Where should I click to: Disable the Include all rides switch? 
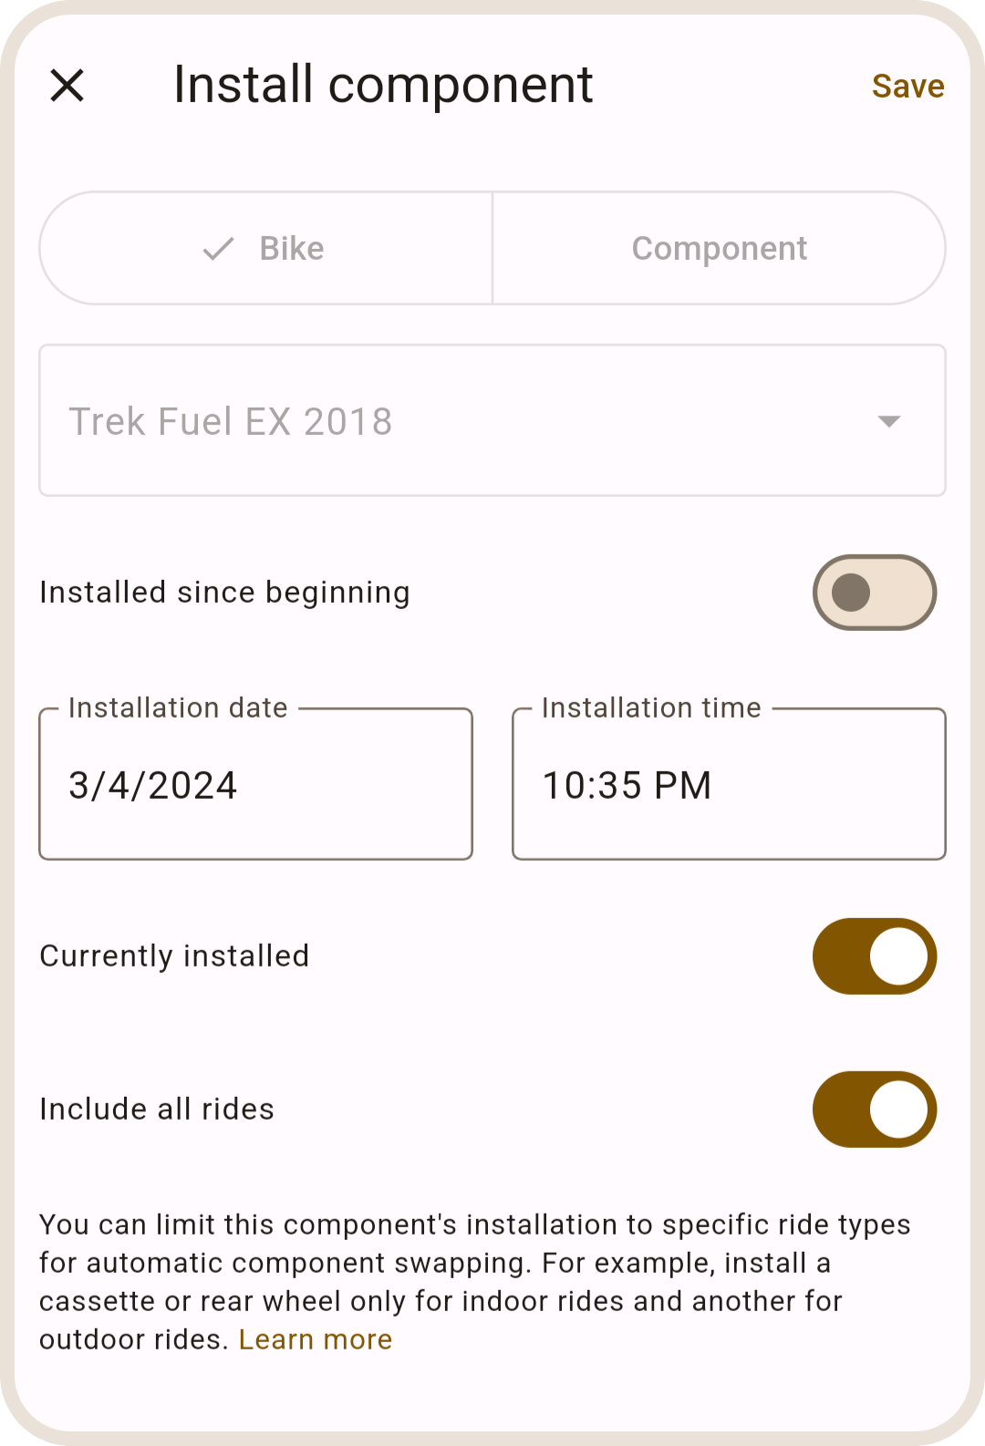click(x=874, y=1110)
